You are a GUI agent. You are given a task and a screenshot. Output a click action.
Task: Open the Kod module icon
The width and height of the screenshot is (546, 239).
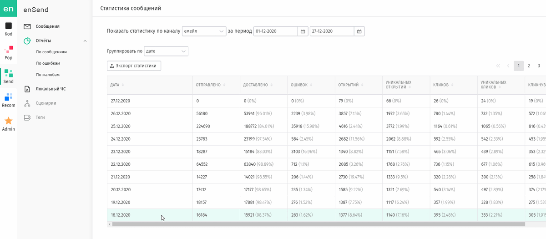(9, 26)
